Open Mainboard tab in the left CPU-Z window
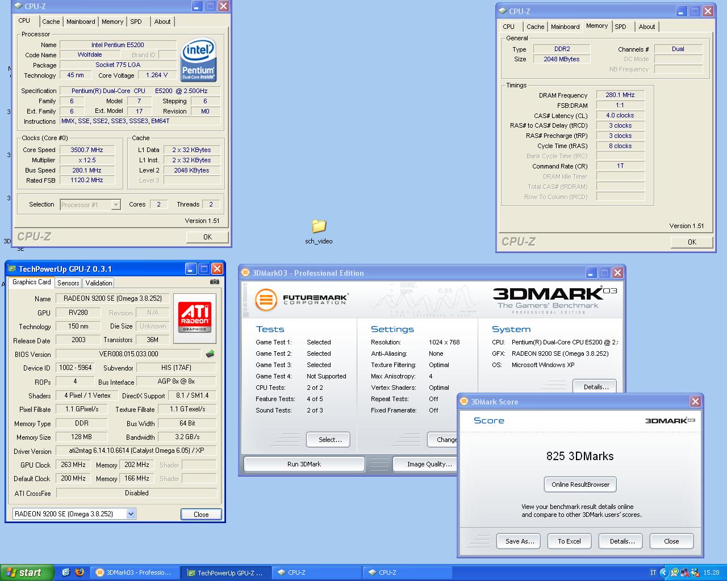The width and height of the screenshot is (727, 581). [81, 22]
